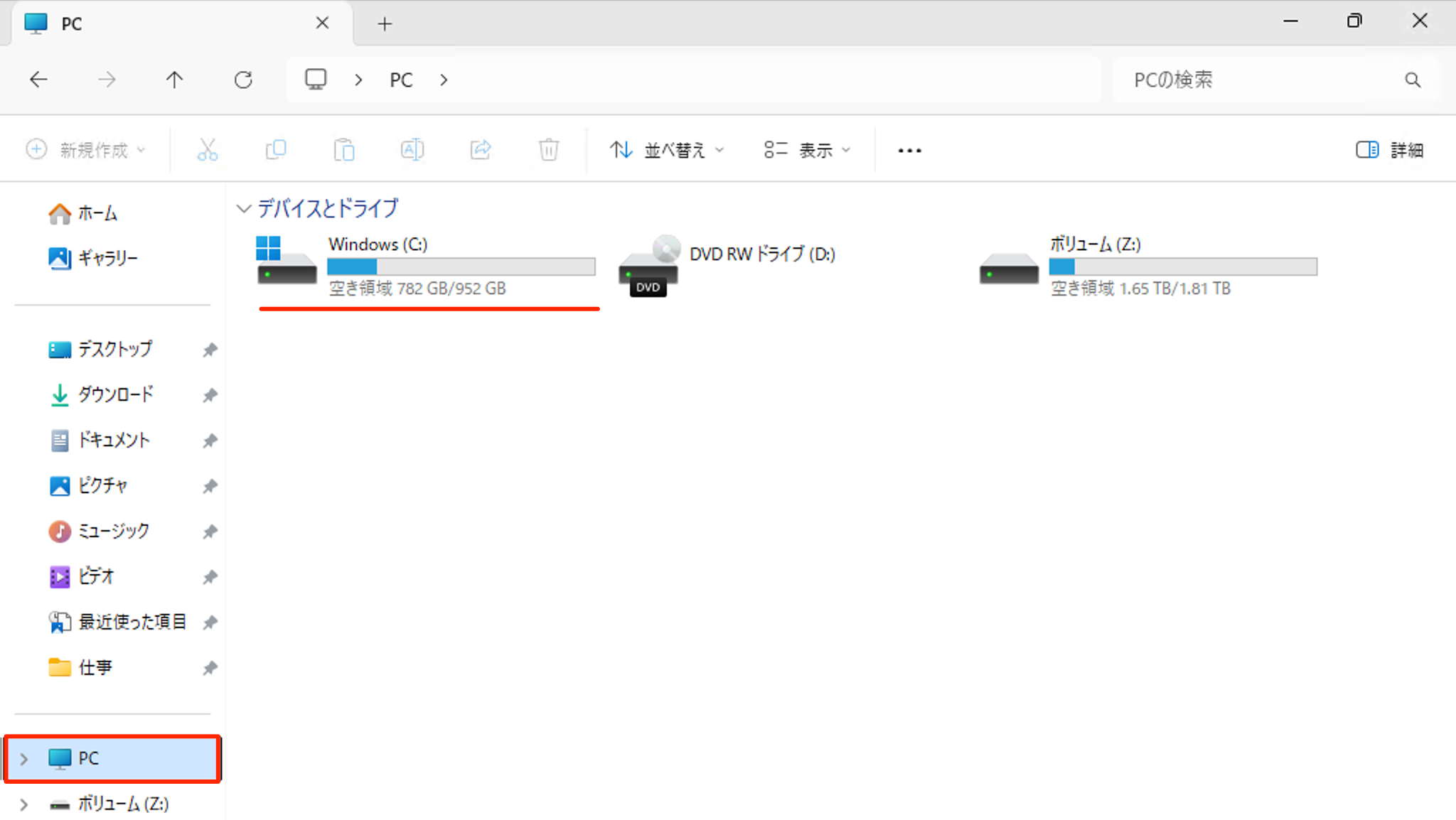Click the Paste icon in the toolbar
The height and width of the screenshot is (820, 1456).
344,149
